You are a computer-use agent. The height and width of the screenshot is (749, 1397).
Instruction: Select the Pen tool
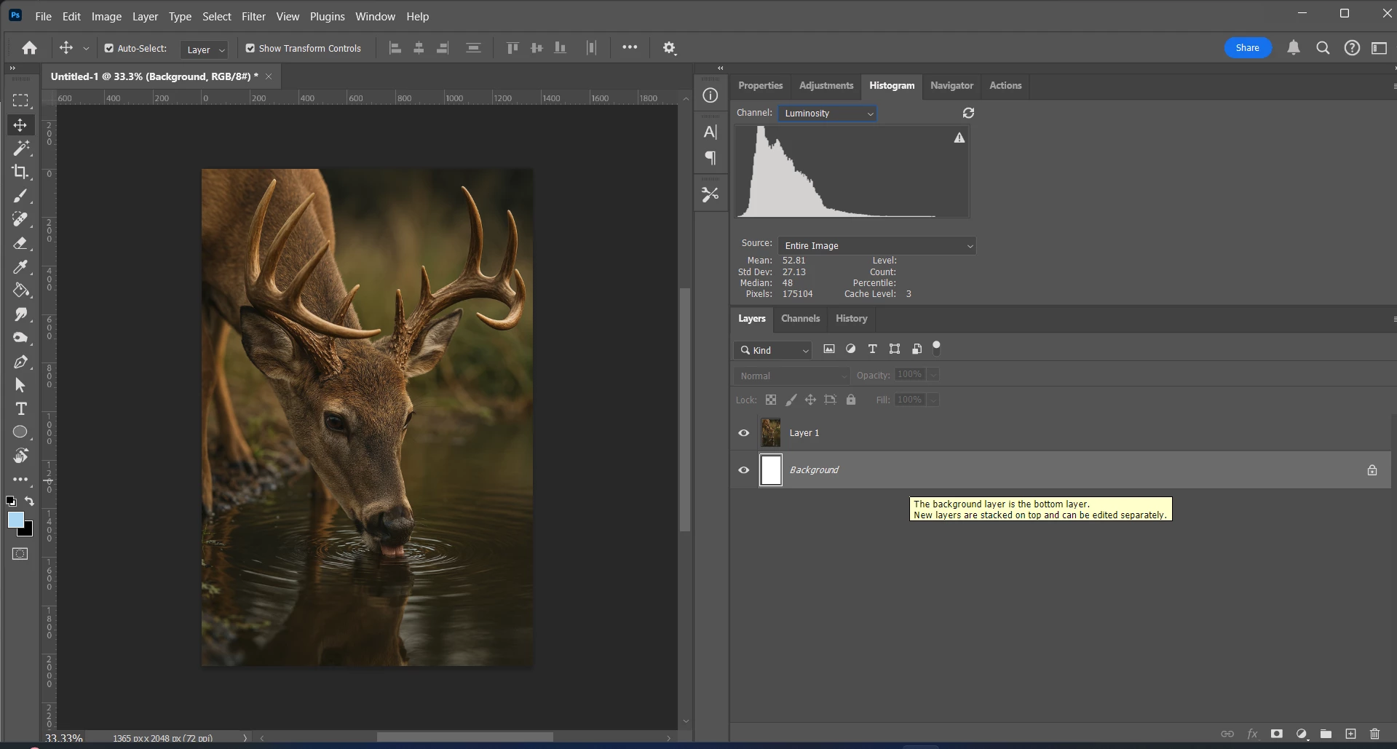[20, 362]
